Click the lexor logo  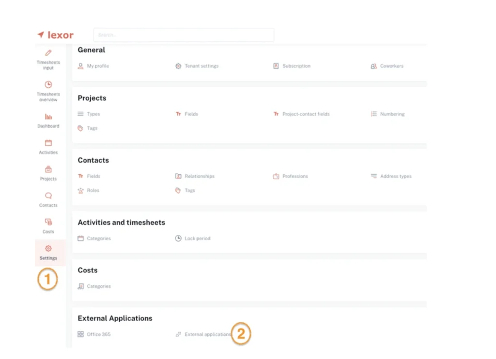(x=56, y=35)
